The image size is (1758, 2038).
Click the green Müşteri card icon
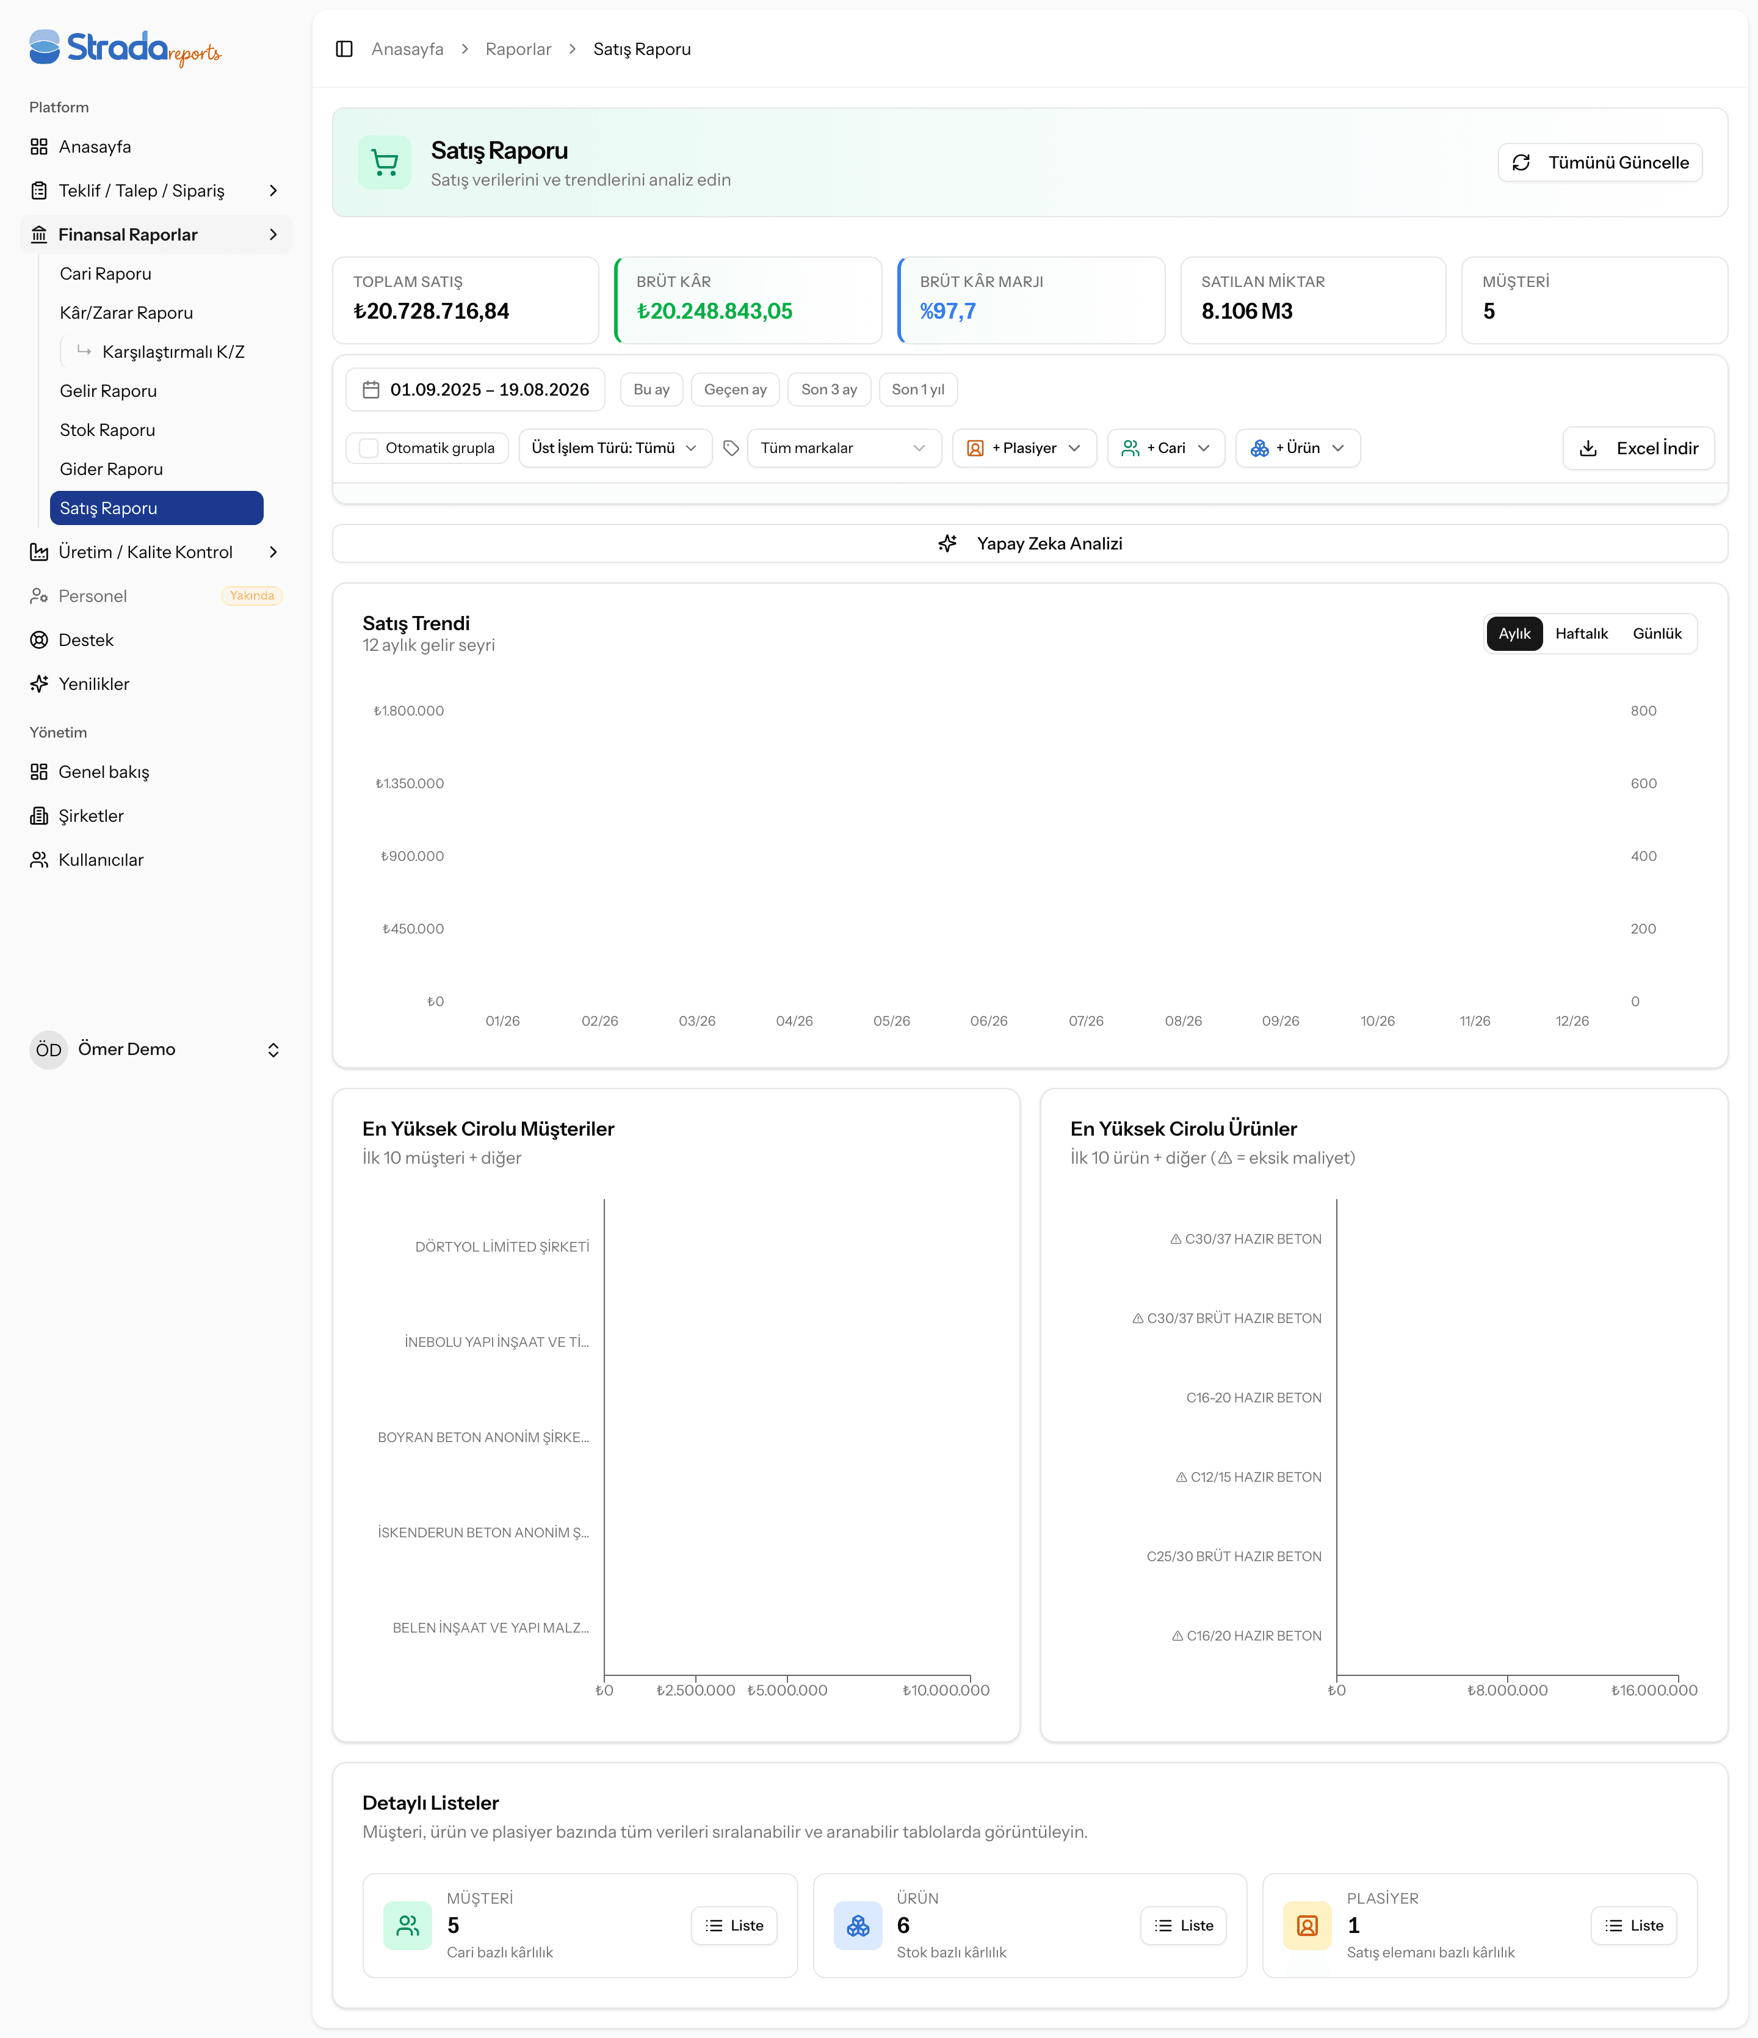pyautogui.click(x=407, y=1925)
